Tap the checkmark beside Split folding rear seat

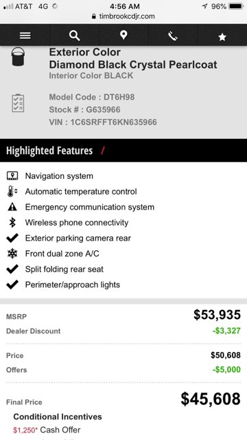click(x=12, y=269)
